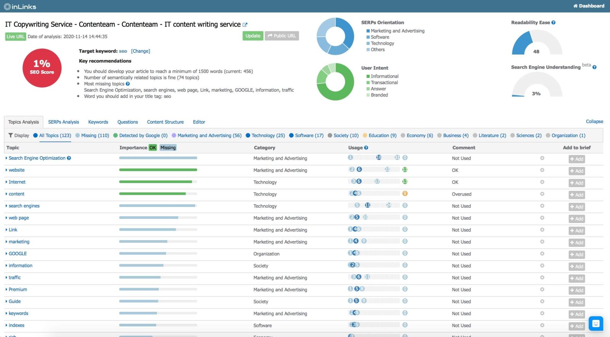Click the external link icon beside the page title
This screenshot has width=610, height=337.
click(245, 25)
